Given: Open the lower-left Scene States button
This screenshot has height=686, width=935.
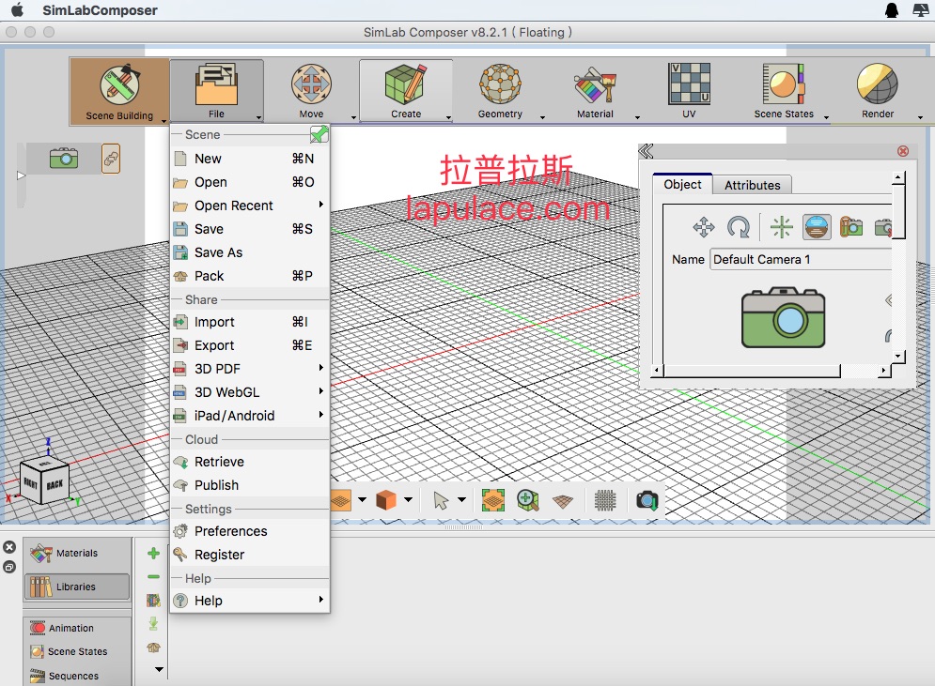Looking at the screenshot, I should pyautogui.click(x=77, y=652).
